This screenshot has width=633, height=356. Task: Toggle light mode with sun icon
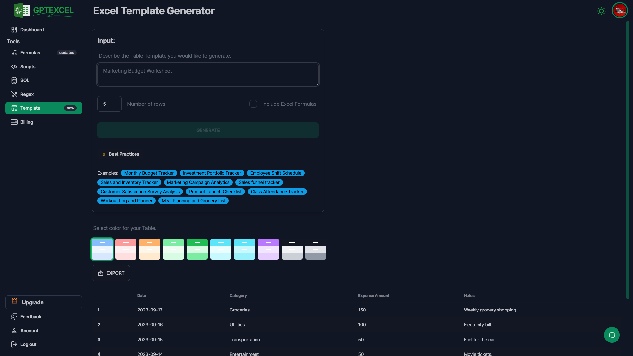[x=601, y=11]
